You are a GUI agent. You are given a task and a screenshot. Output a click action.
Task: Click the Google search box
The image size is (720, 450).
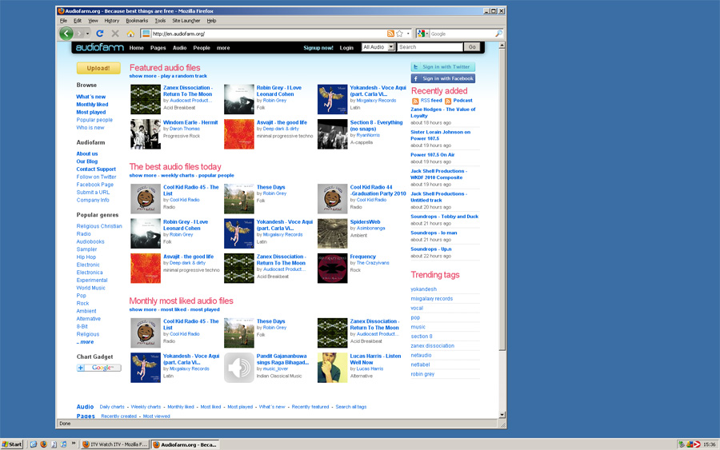[x=462, y=34]
